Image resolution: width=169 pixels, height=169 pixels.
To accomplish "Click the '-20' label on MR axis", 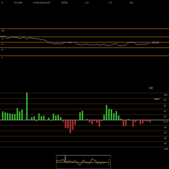I will (x=165, y=127).
